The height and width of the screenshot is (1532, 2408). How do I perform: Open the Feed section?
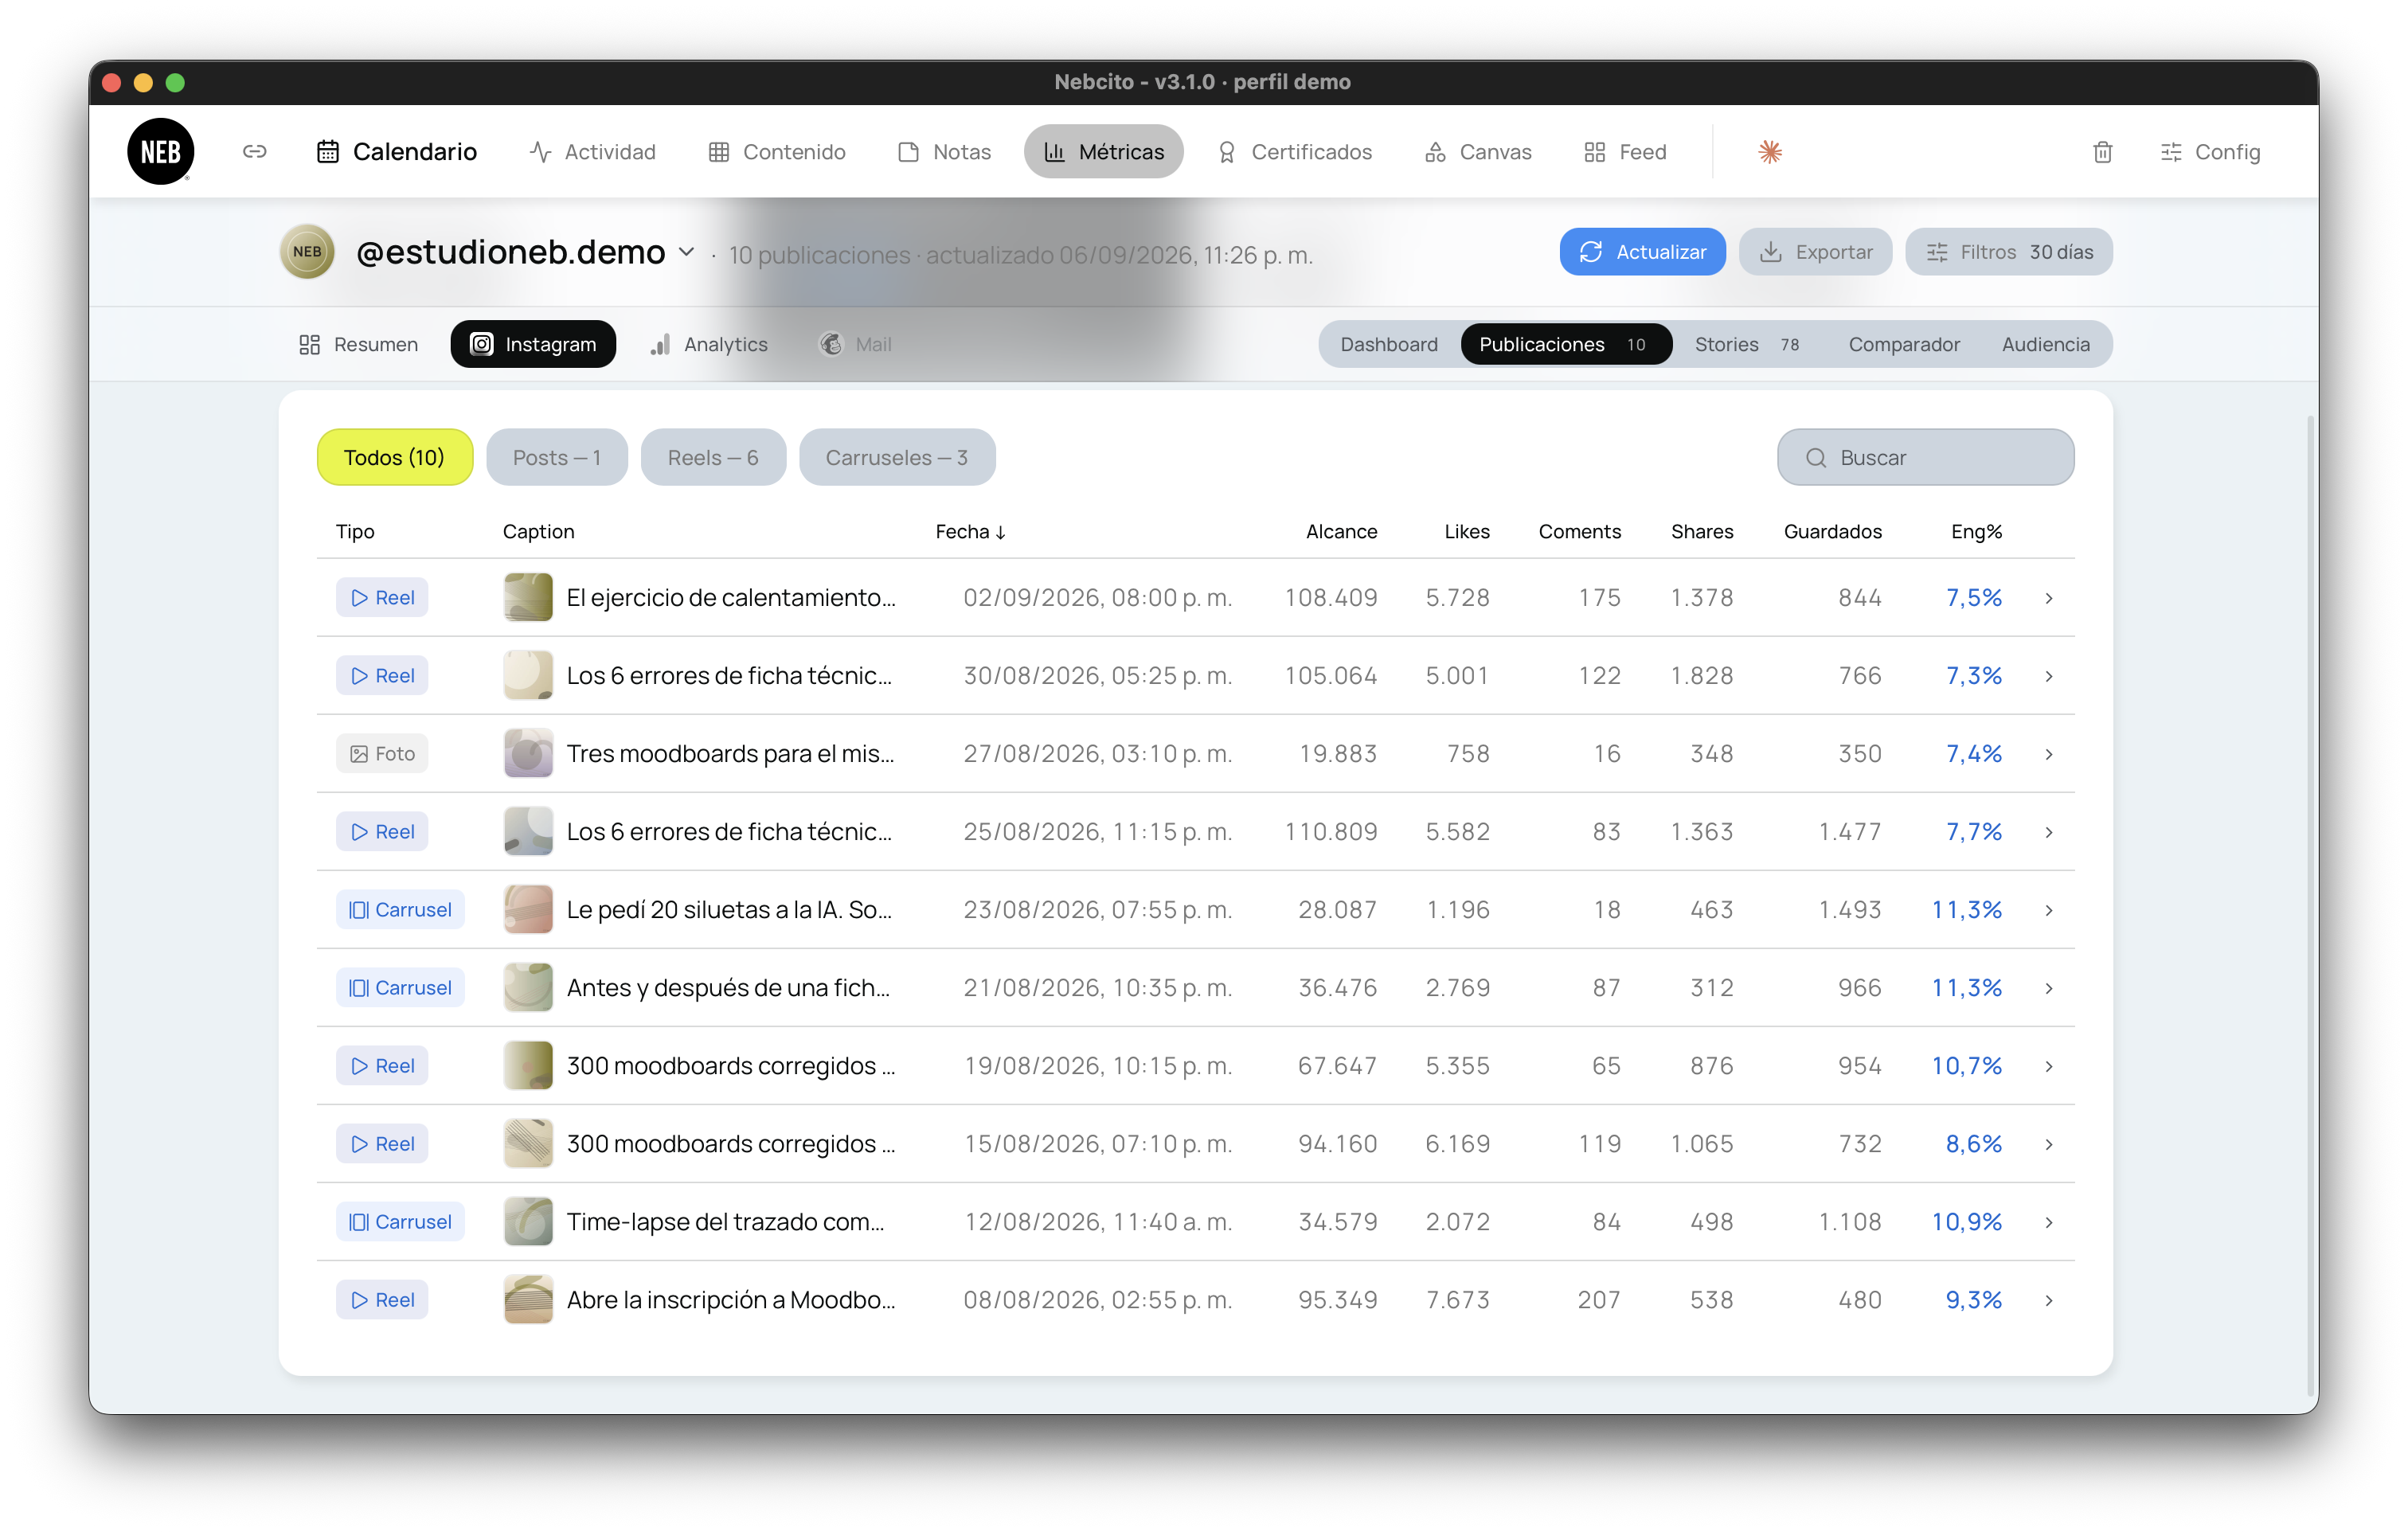1625,152
